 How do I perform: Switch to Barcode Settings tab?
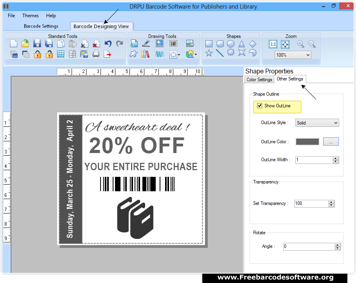click(41, 26)
